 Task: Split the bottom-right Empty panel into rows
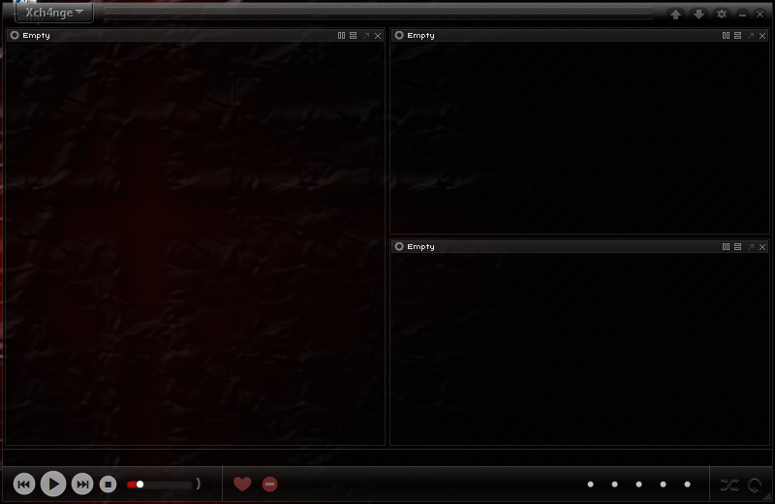737,247
